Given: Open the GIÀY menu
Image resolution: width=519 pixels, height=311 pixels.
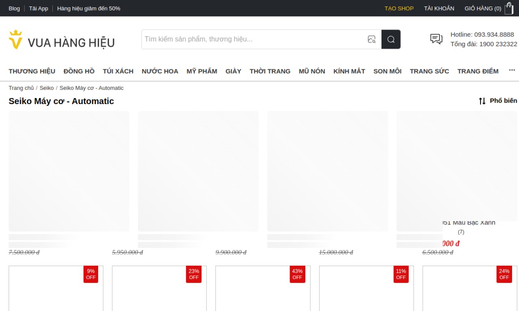Looking at the screenshot, I should click(234, 71).
